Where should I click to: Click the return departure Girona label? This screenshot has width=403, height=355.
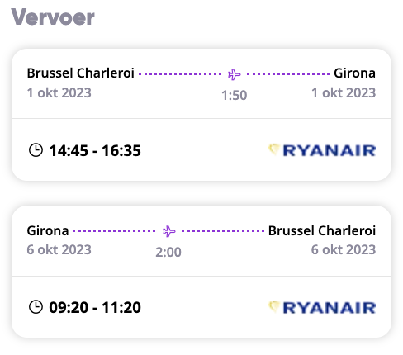tap(48, 230)
